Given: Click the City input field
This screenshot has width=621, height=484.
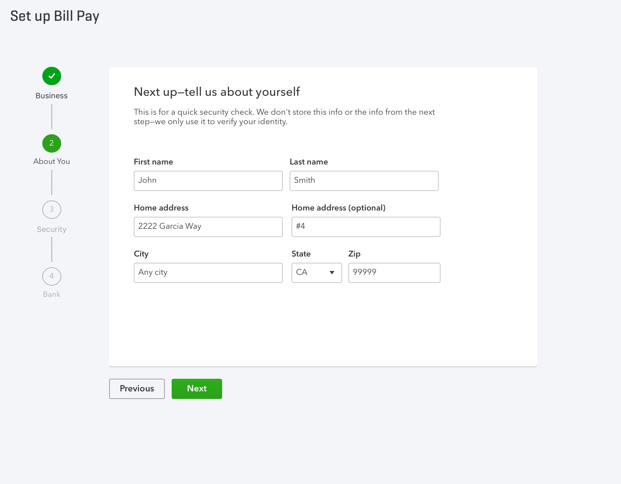Looking at the screenshot, I should point(208,273).
